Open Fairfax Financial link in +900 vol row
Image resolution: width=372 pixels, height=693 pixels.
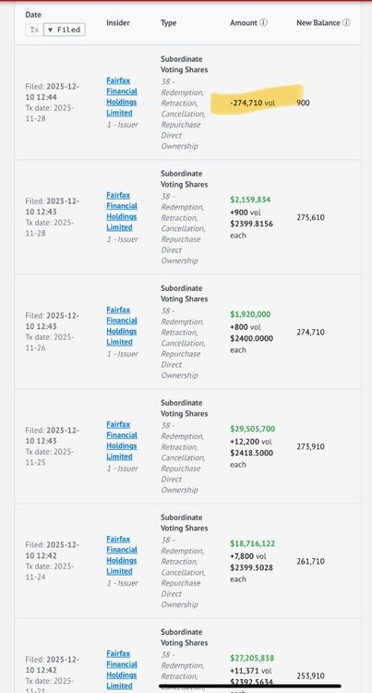pos(122,212)
